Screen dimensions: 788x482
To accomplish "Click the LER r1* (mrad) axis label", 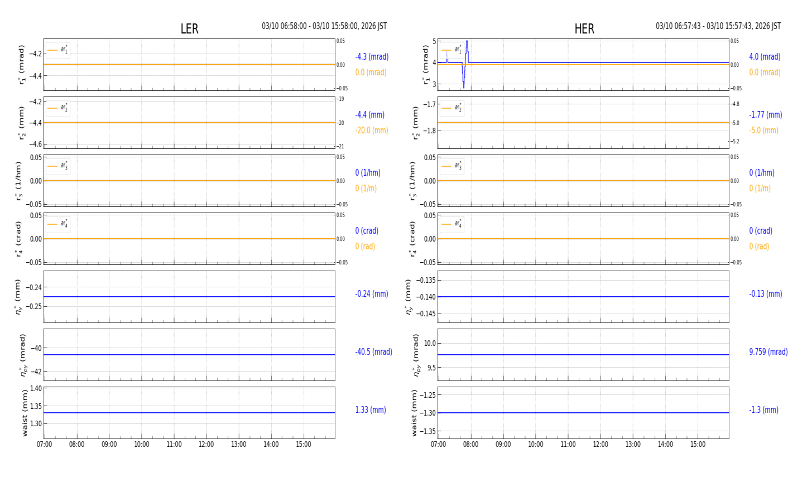I will pos(22,65).
